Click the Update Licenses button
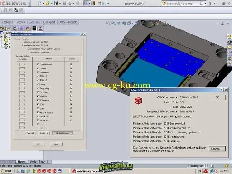The image size is (232, 174). (63, 133)
